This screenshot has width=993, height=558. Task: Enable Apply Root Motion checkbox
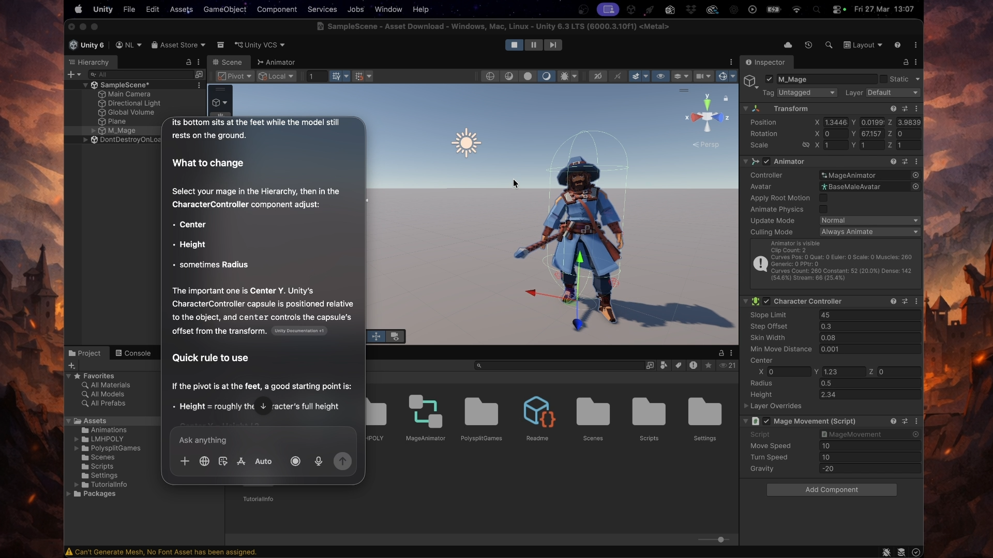823,198
